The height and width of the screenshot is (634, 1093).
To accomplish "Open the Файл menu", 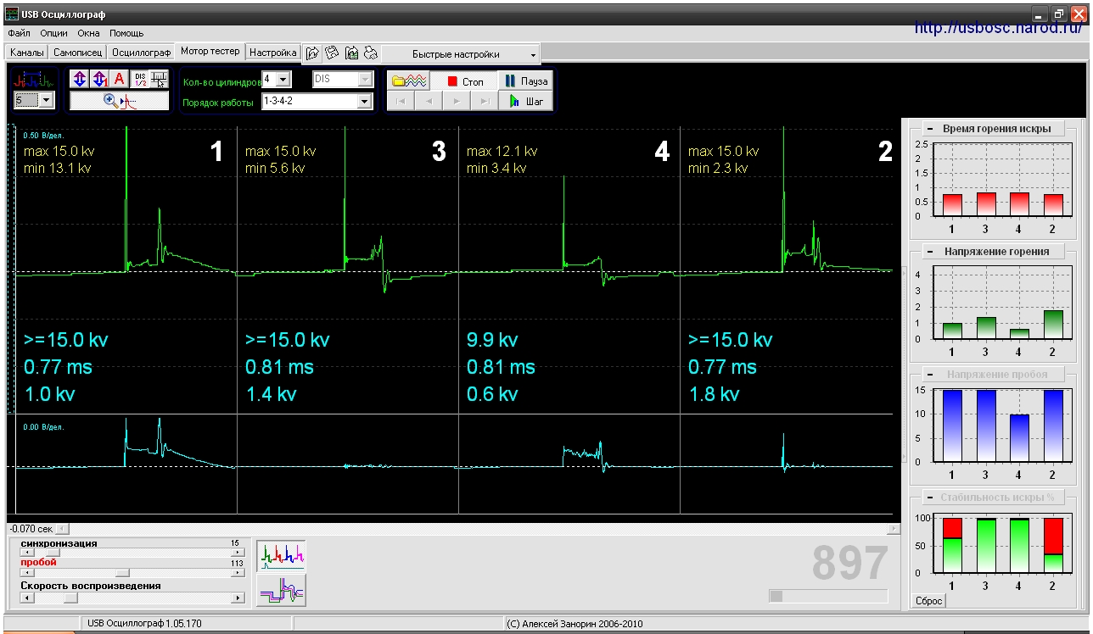I will click(x=19, y=33).
